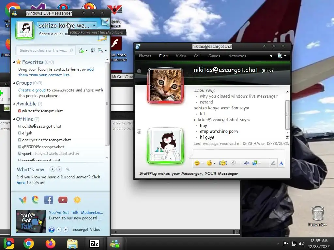Click own profile picture in Messenger
334x250 pixels.
(25, 30)
